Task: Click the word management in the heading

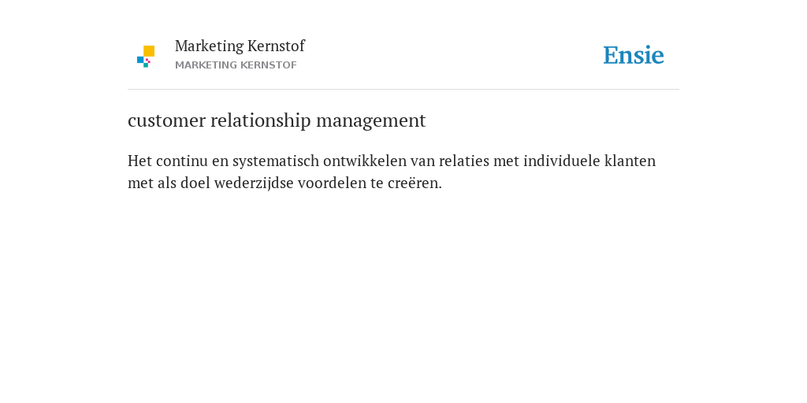Action: (x=371, y=120)
